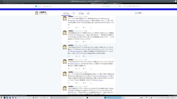177x99 pixels.
Task: Open more options on tweet ジャーナリスト様に対する名誉毀損訴訟
Action: coord(91,83)
